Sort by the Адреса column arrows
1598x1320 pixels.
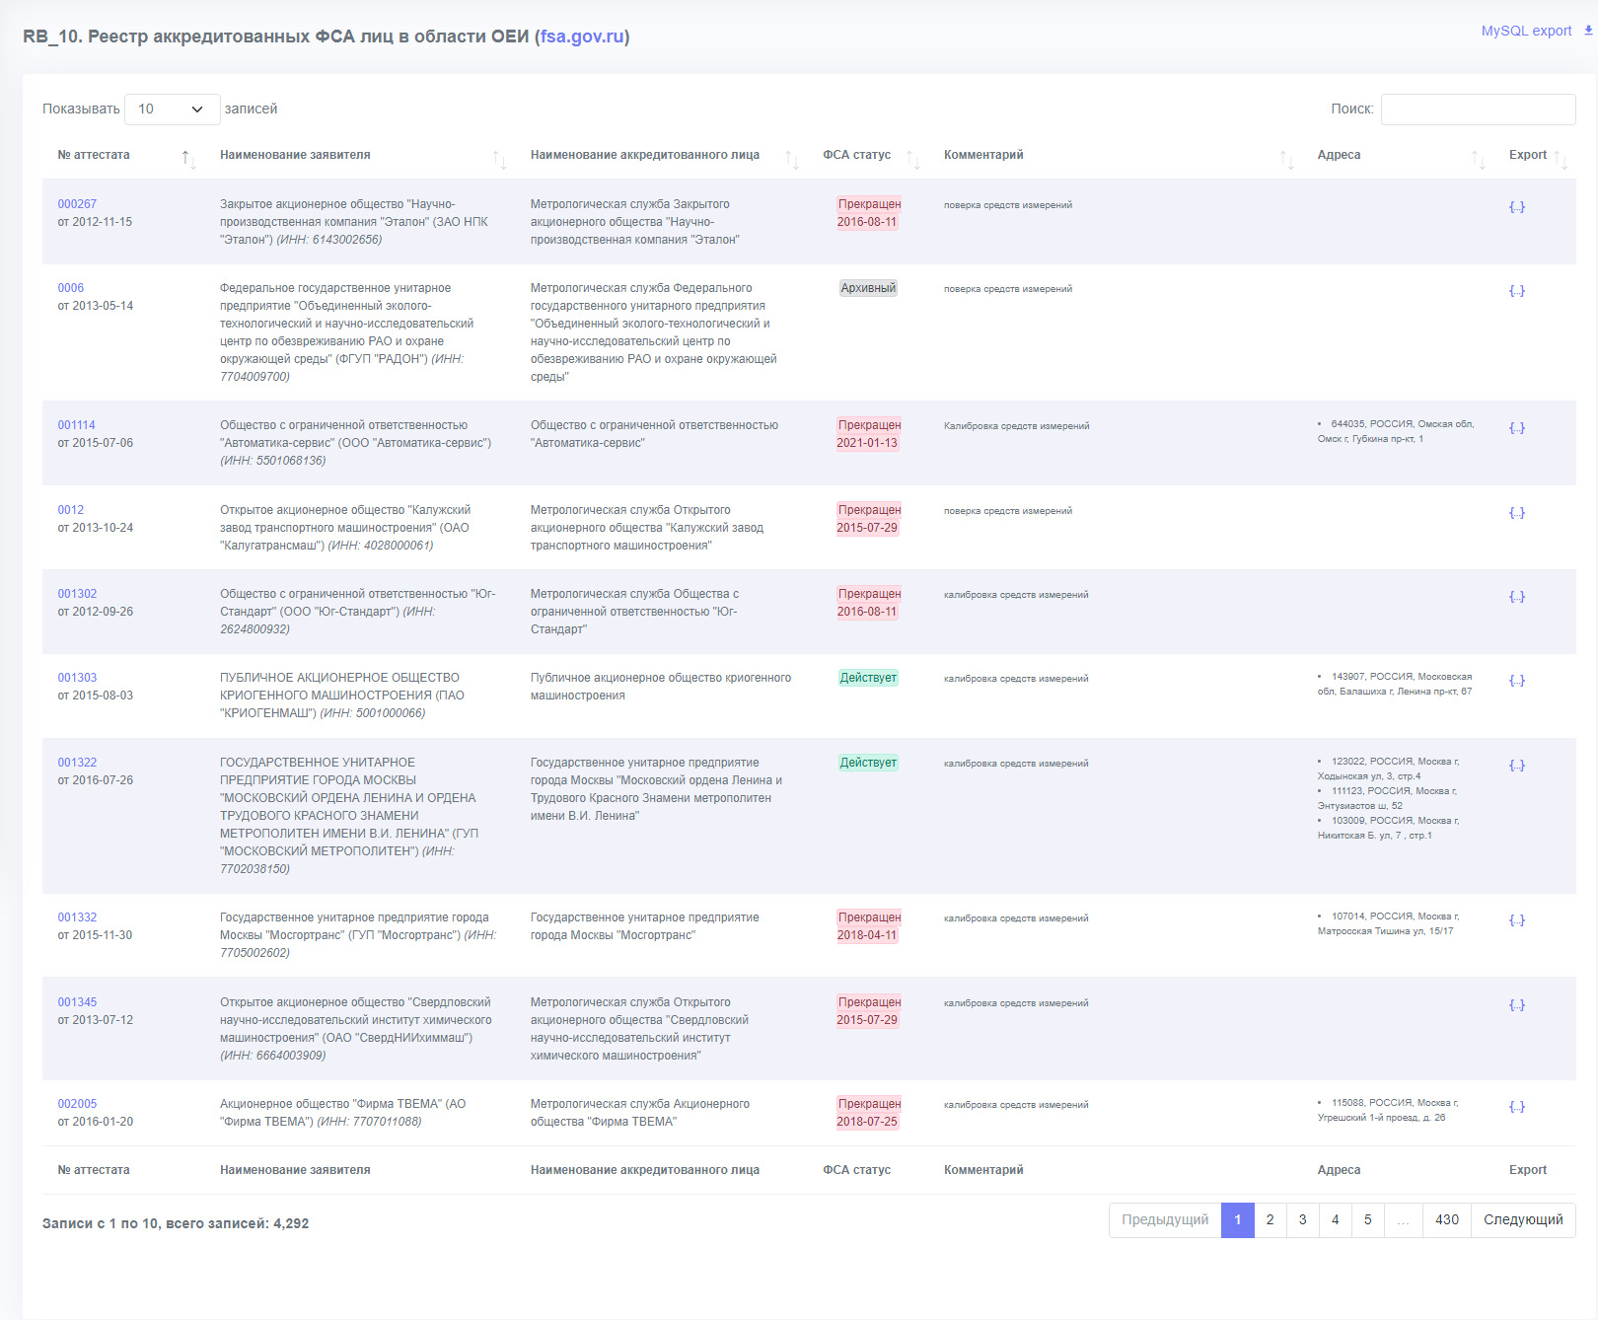(1478, 159)
